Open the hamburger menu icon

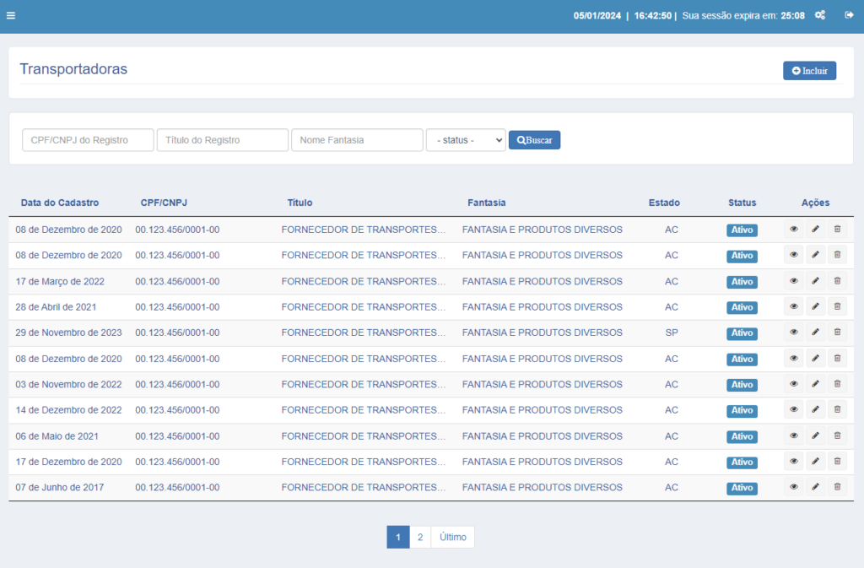click(11, 15)
